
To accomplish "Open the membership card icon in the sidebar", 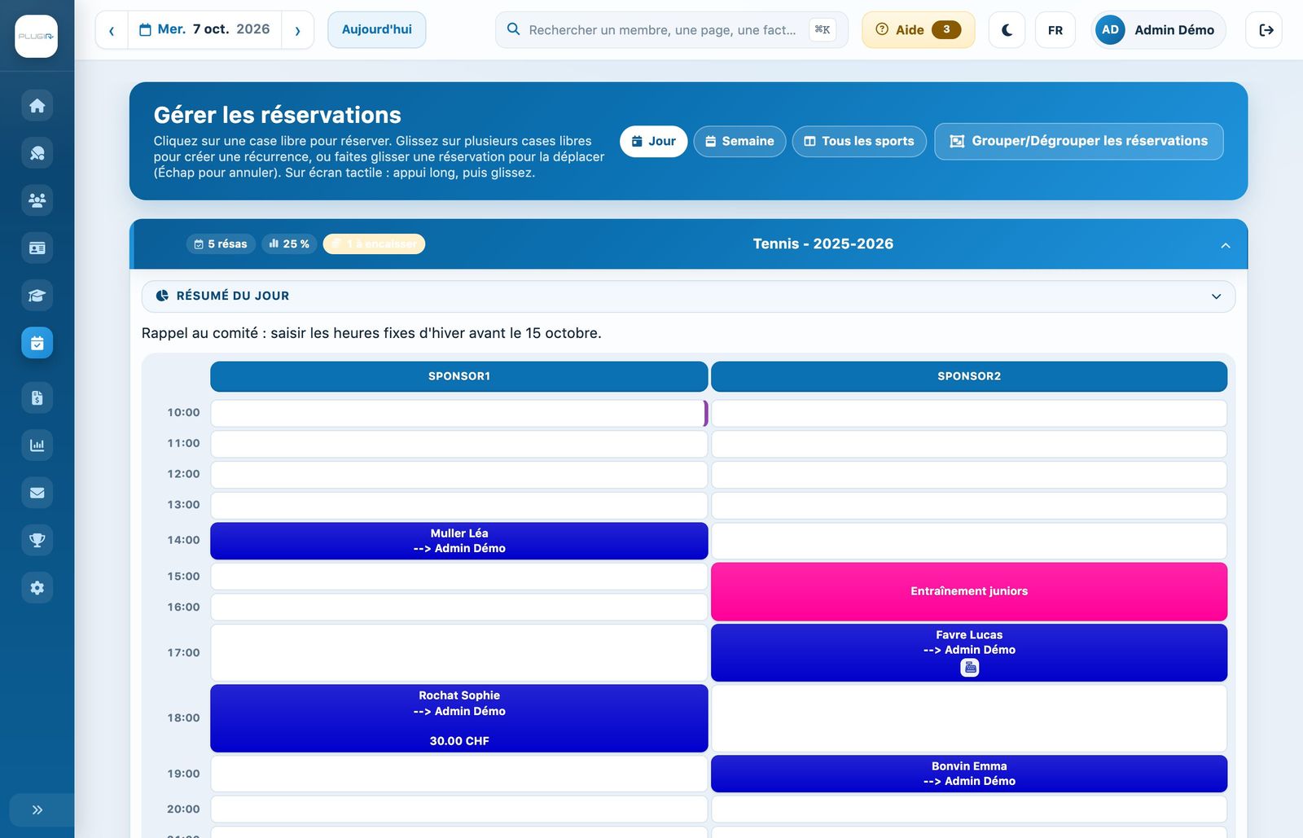I will (37, 248).
